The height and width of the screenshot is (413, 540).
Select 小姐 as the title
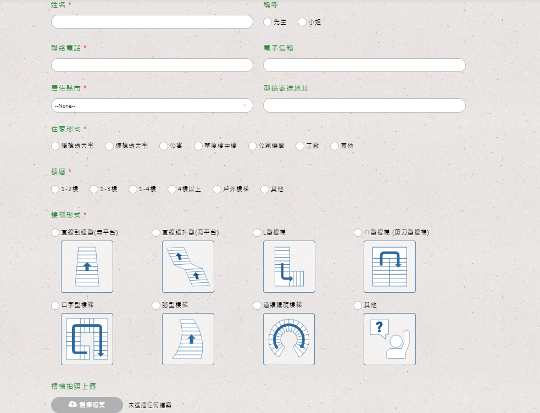[302, 22]
